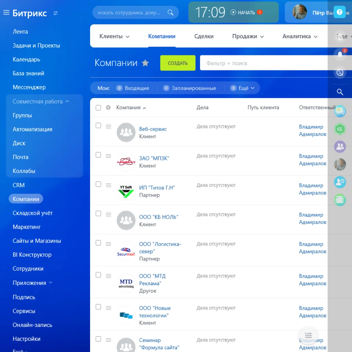Screen dimensions: 352x352
Task: Click the chat bubbles icon in right sidebar
Action: click(x=340, y=111)
